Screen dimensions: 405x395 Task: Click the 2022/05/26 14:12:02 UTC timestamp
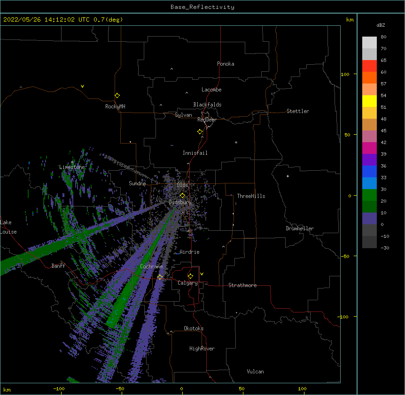pos(47,20)
